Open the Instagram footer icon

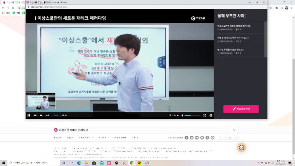coord(192,138)
